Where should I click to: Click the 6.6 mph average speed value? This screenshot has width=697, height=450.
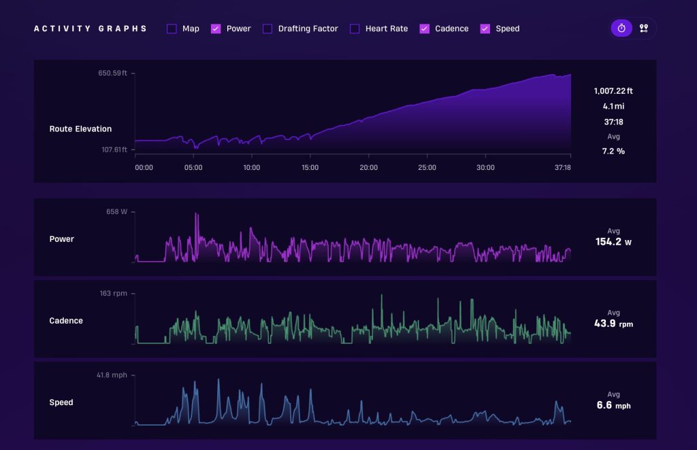pyautogui.click(x=613, y=405)
